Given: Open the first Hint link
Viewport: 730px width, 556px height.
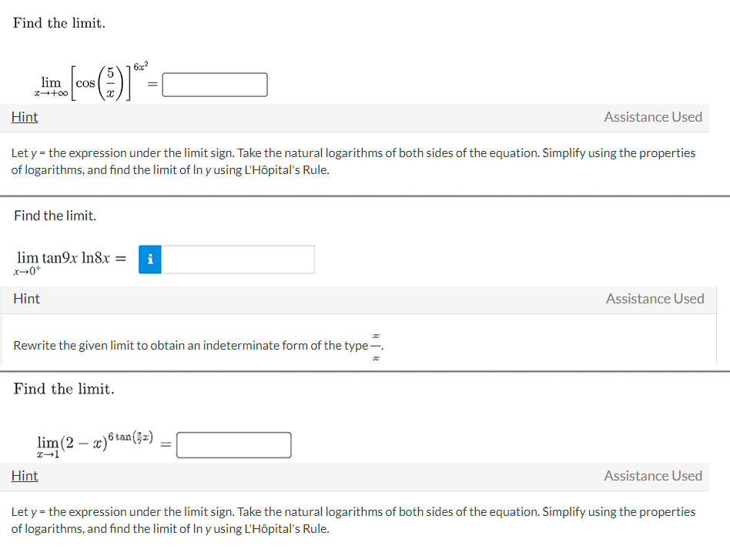Looking at the screenshot, I should (24, 117).
